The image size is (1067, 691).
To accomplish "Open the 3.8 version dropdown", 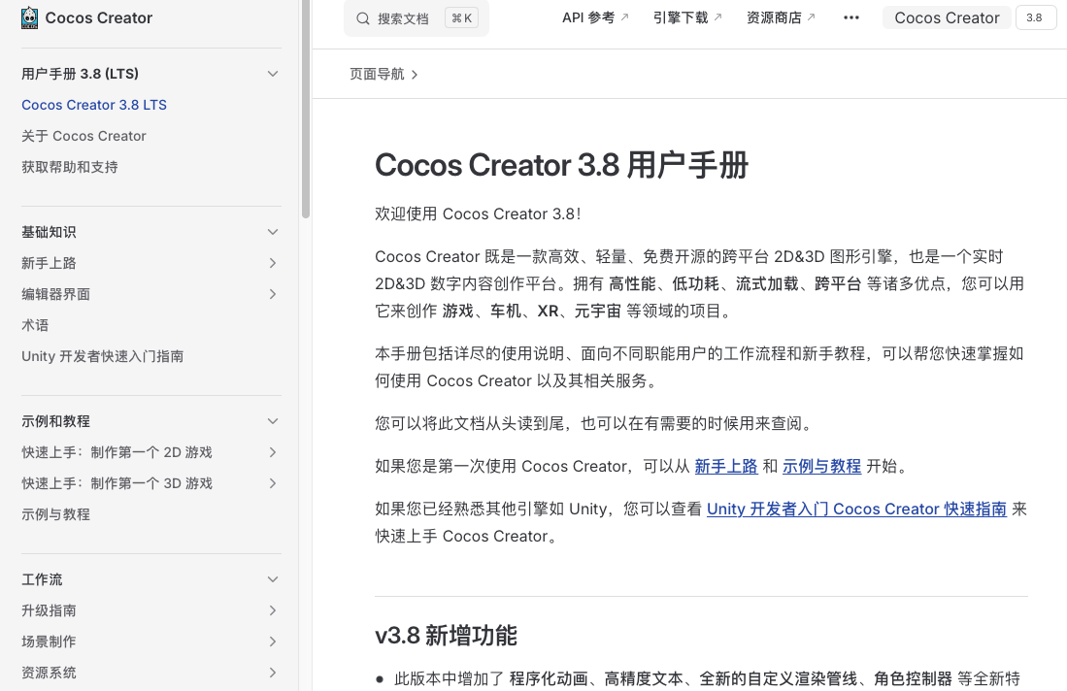I will (1035, 17).
